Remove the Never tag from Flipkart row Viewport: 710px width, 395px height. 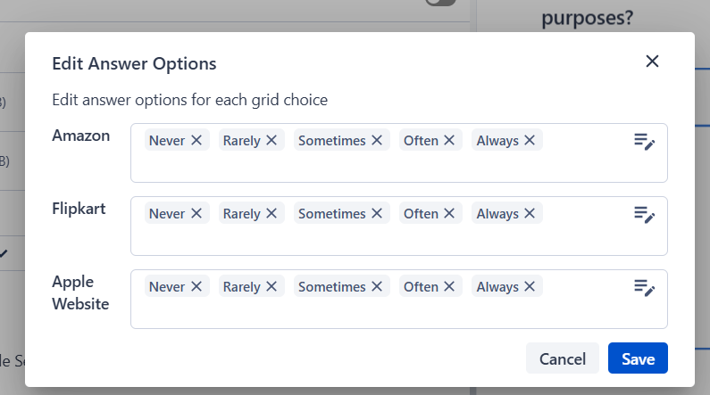pos(196,214)
